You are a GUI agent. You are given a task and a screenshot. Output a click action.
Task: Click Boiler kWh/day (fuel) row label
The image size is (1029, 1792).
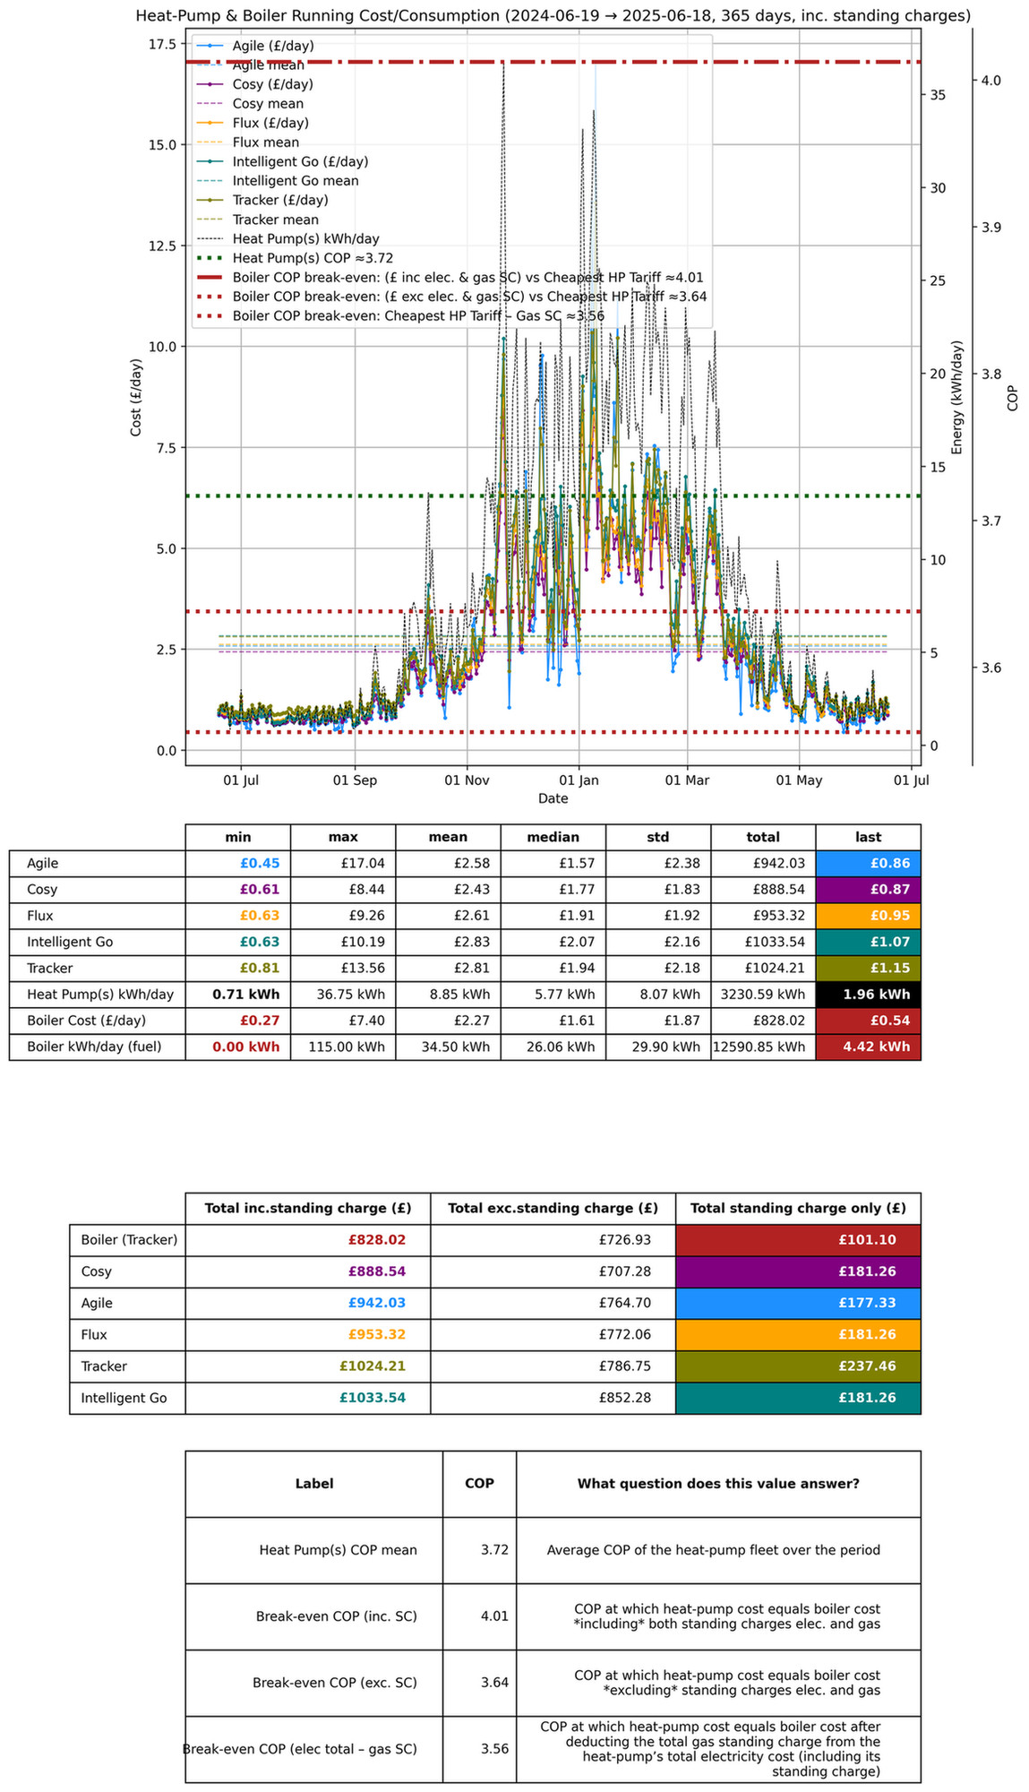click(98, 1047)
